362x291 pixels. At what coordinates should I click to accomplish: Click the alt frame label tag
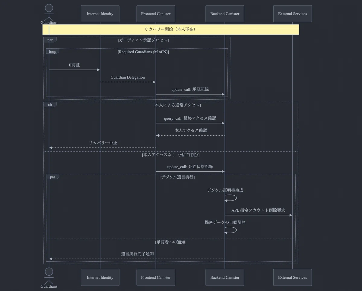click(50, 105)
